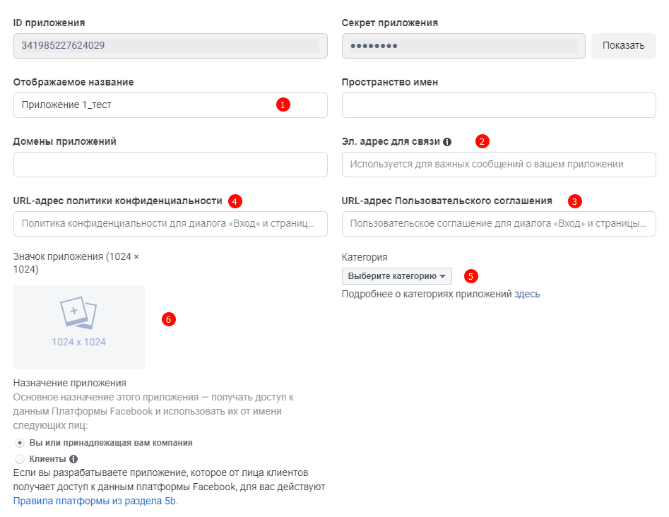Screen dimensions: 669x517
Task: Select 'Вы или принадлежащая вам компания' radio option
Action: coord(20,443)
